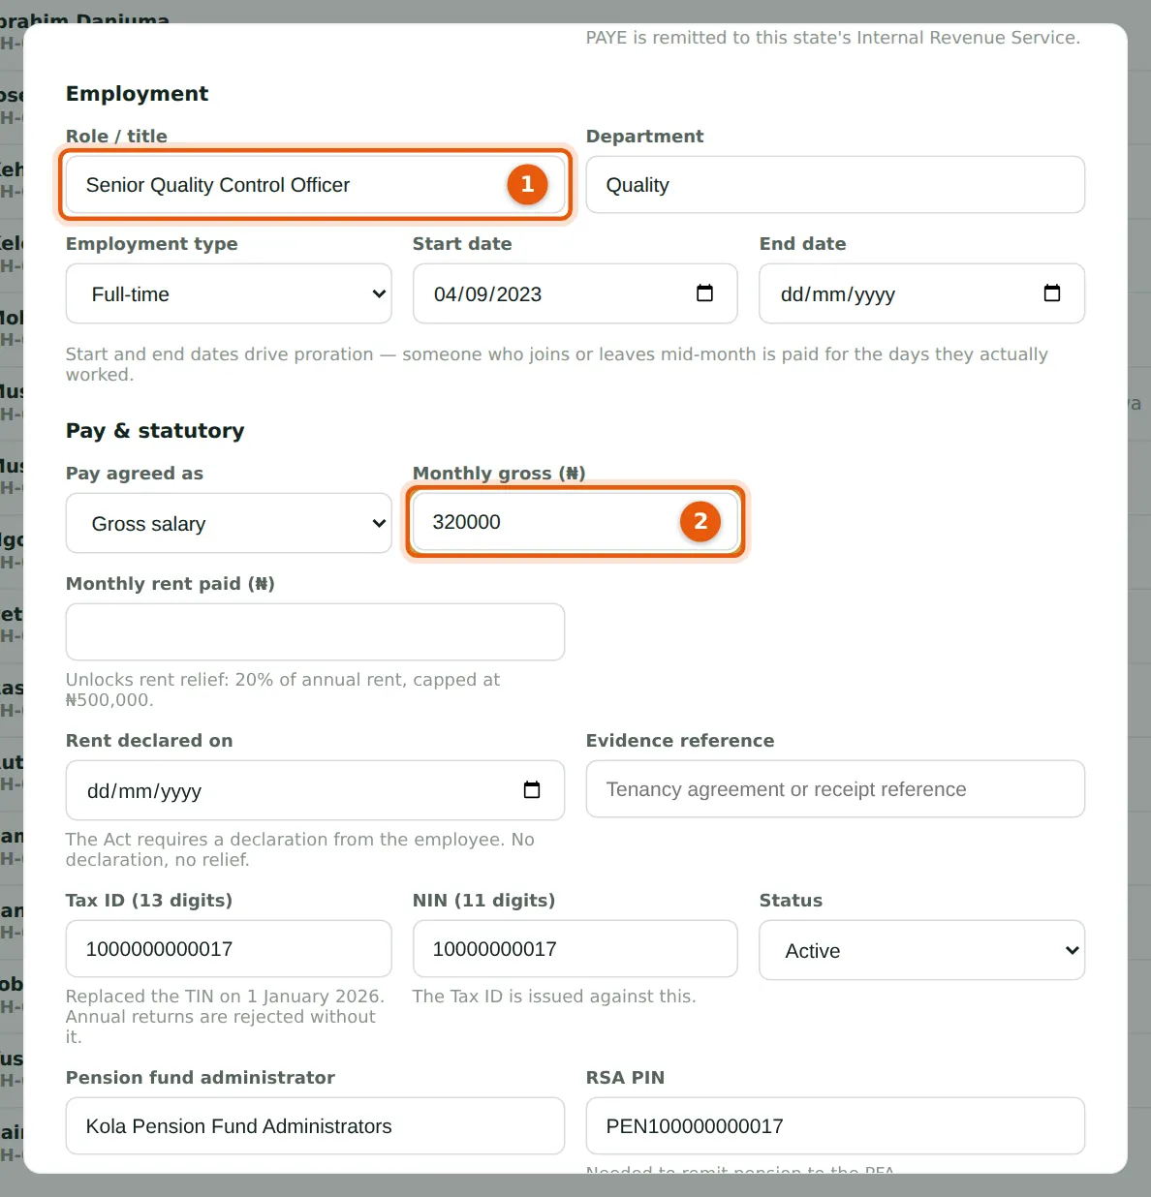Click the orange step 2 badge
The width and height of the screenshot is (1151, 1197).
700,521
